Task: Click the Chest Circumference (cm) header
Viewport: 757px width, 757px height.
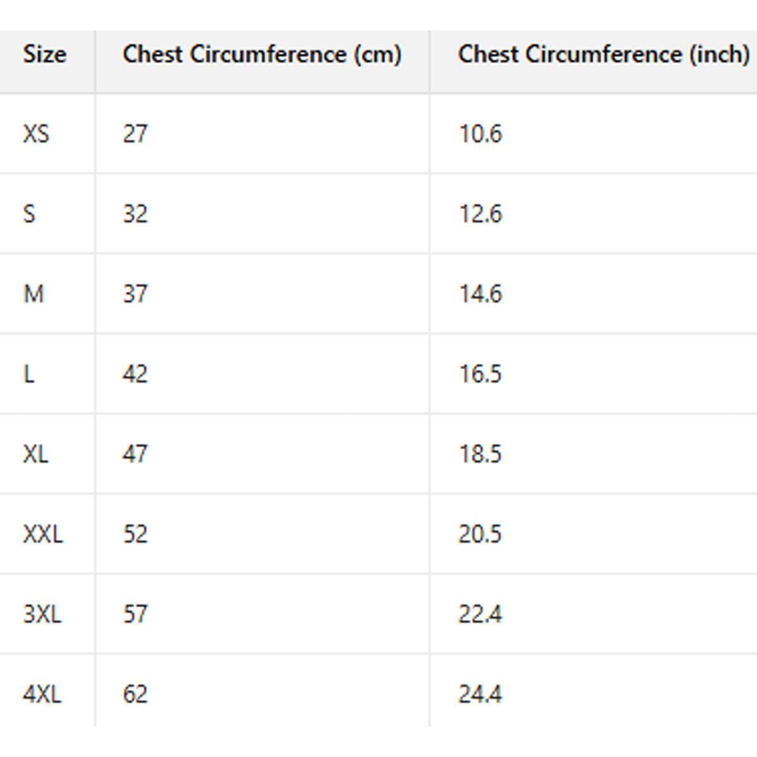Action: tap(262, 55)
